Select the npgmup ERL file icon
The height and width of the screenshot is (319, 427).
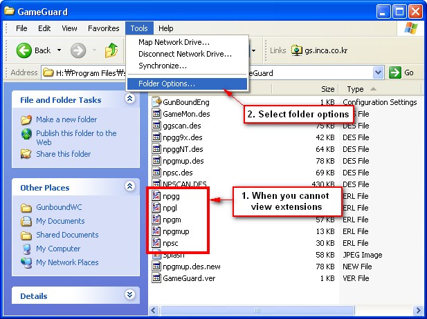pos(156,231)
